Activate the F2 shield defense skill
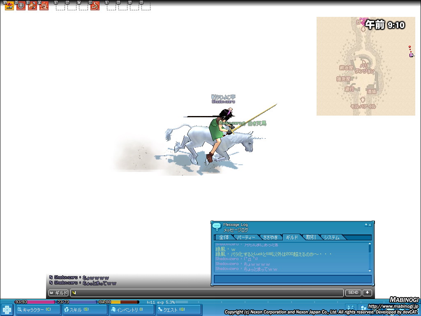 [21, 6]
